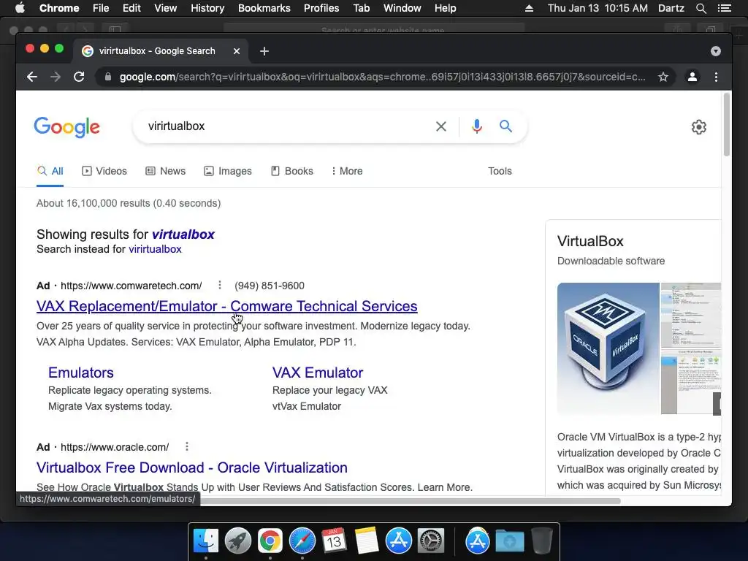Open the Trash in the Dock
The height and width of the screenshot is (561, 748).
coord(542,541)
